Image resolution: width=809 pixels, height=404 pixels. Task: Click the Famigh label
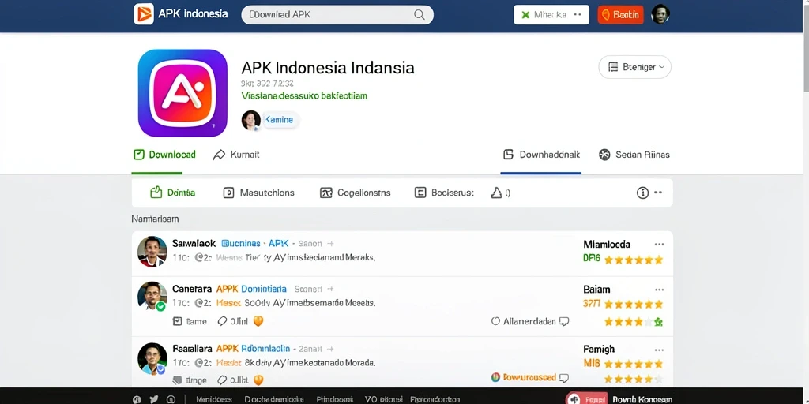(599, 350)
